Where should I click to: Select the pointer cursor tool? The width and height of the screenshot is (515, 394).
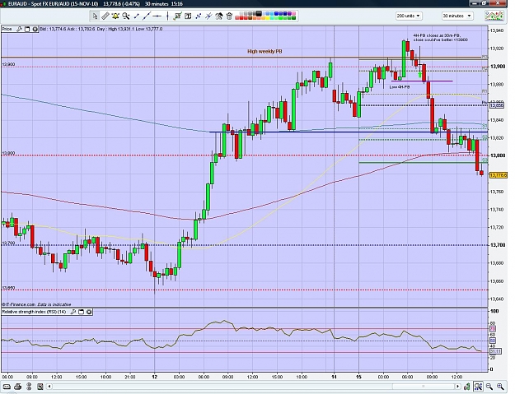pyautogui.click(x=95, y=16)
